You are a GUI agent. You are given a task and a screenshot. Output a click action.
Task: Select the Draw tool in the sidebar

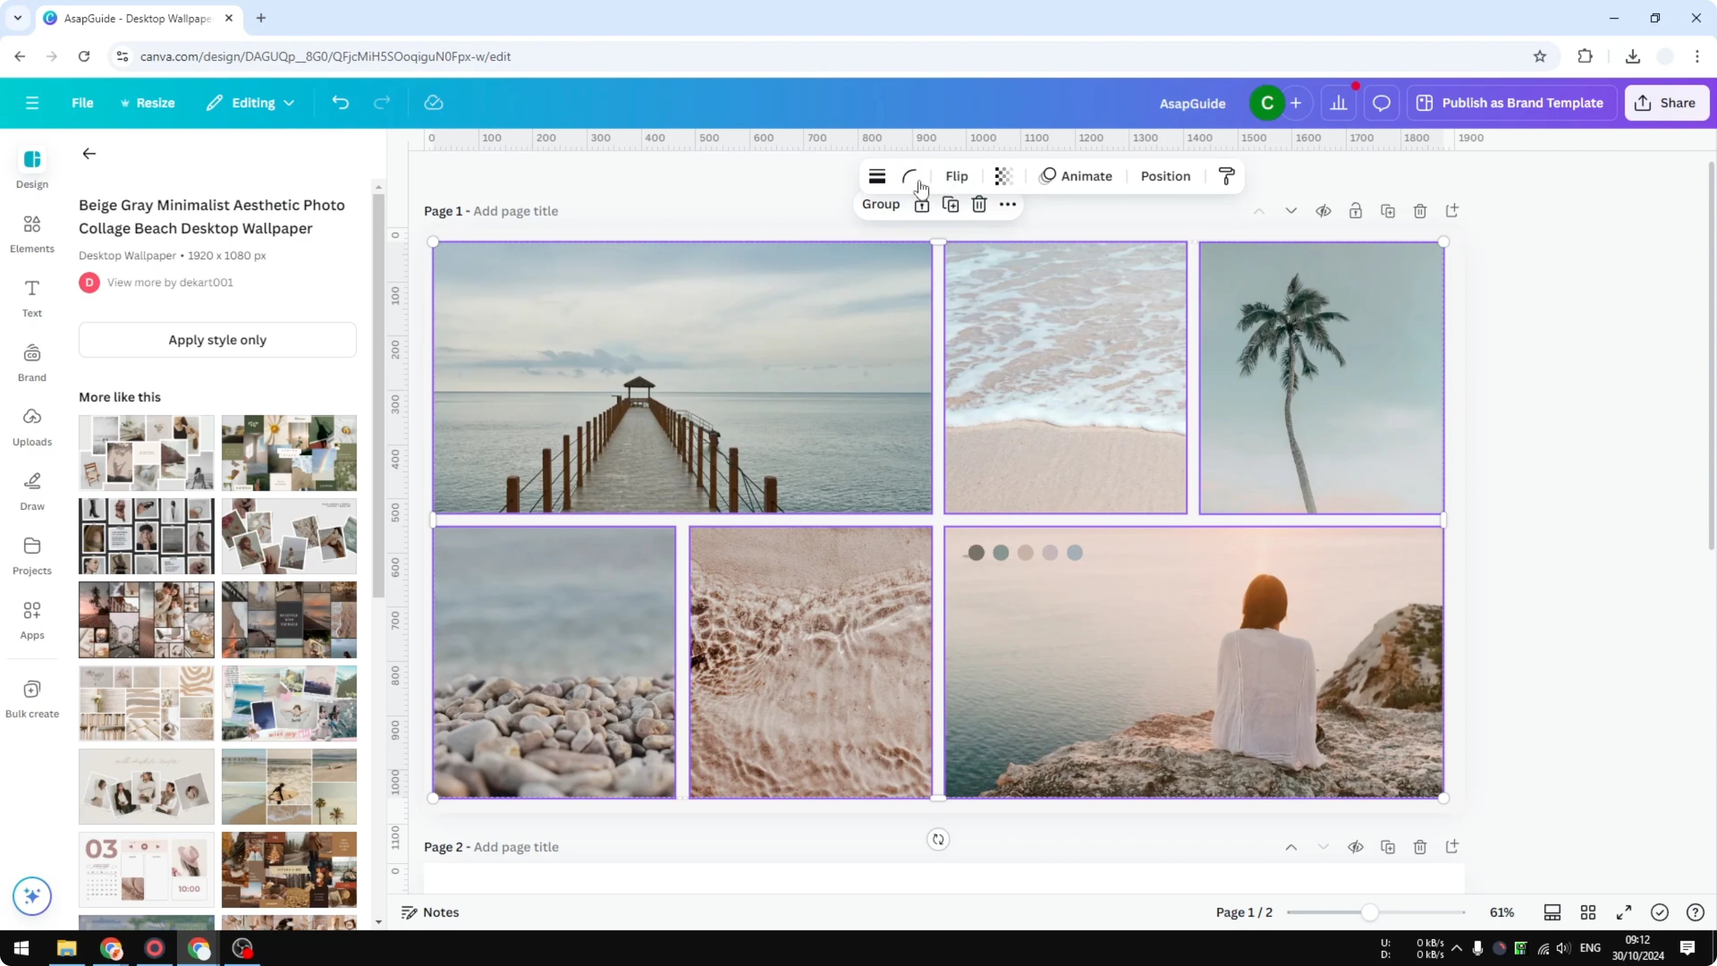pyautogui.click(x=31, y=490)
